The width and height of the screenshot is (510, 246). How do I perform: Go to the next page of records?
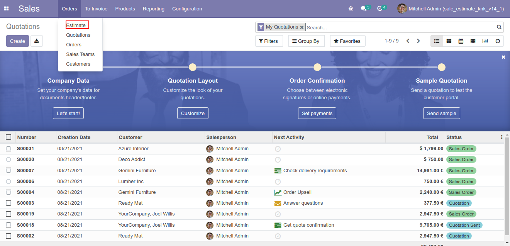click(418, 41)
